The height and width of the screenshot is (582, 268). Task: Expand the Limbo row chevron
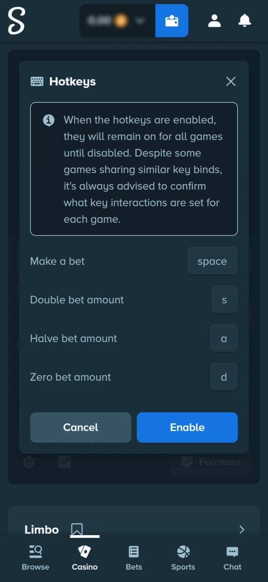[242, 529]
